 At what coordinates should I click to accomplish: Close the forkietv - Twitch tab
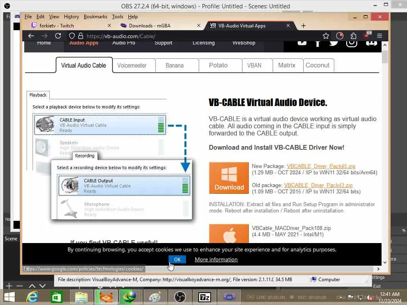(x=109, y=25)
